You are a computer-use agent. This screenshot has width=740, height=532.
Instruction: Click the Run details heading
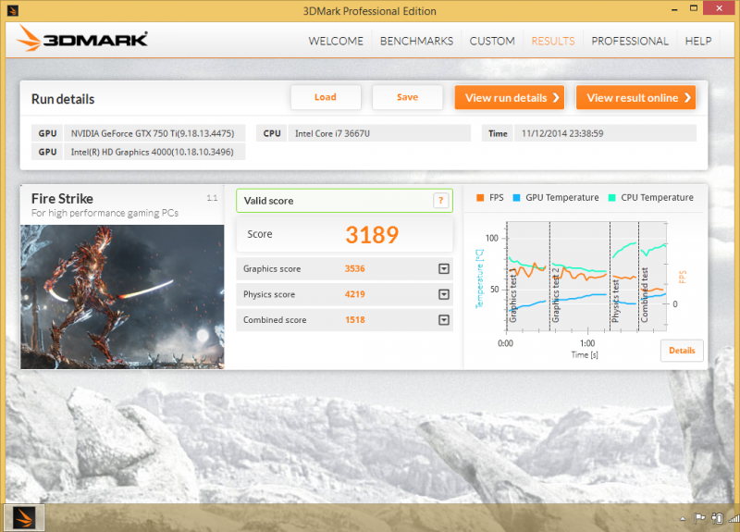[63, 99]
